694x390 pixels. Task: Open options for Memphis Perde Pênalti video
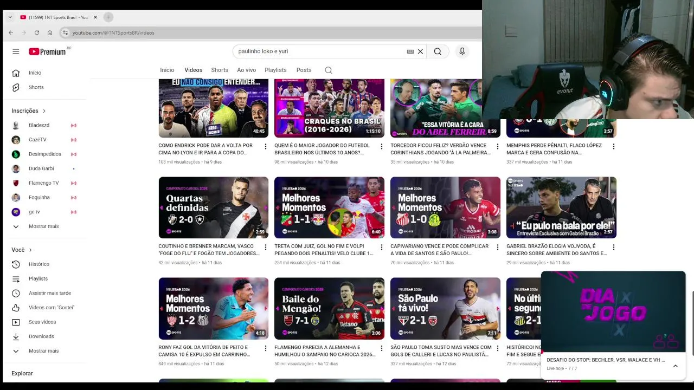[x=613, y=146]
